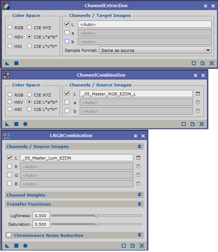Click the Saturation value field
Image resolution: width=218 pixels, height=252 pixels.
point(41,224)
